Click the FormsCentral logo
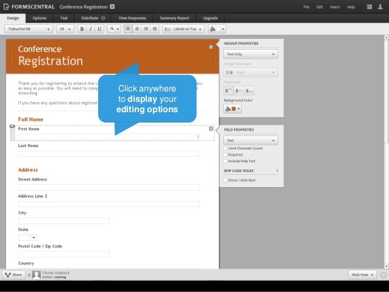Viewport: 389px width, 292px height. [x=29, y=7]
